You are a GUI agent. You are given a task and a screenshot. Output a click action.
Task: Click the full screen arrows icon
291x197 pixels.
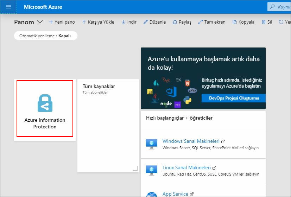(201, 22)
